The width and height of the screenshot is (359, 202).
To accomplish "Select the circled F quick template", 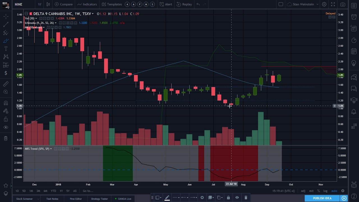I will [x=140, y=4].
